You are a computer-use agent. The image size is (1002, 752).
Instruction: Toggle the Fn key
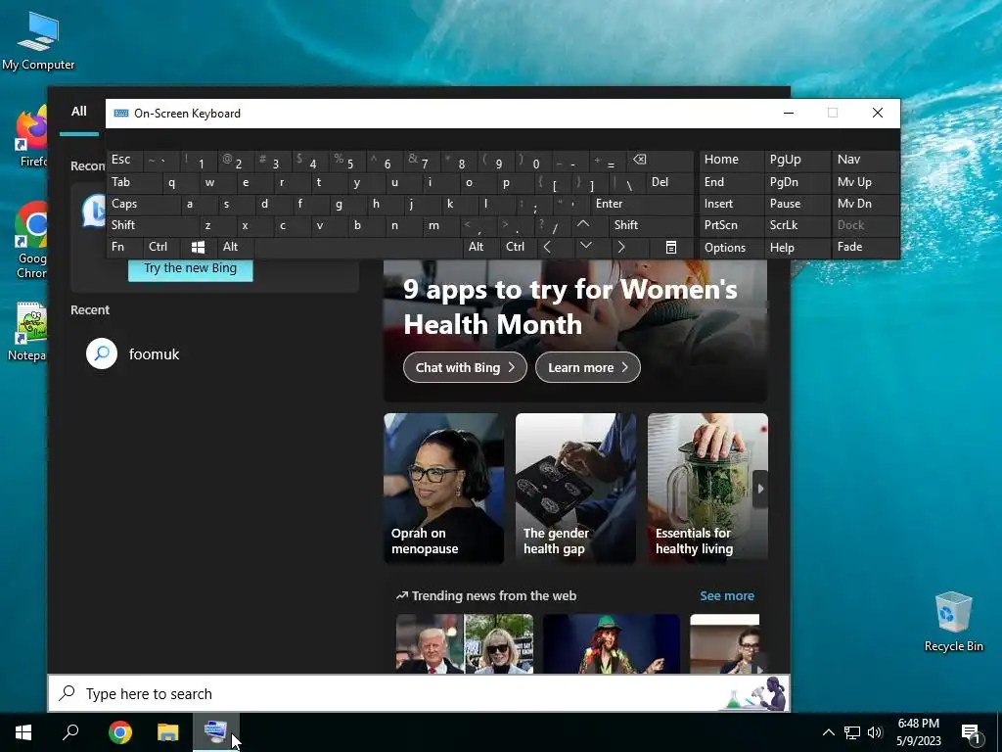(124, 247)
